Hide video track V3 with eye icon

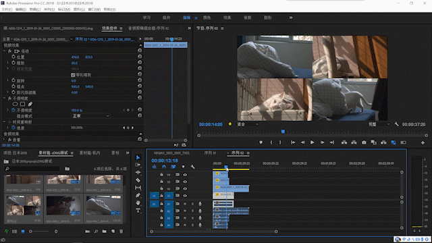point(185,182)
